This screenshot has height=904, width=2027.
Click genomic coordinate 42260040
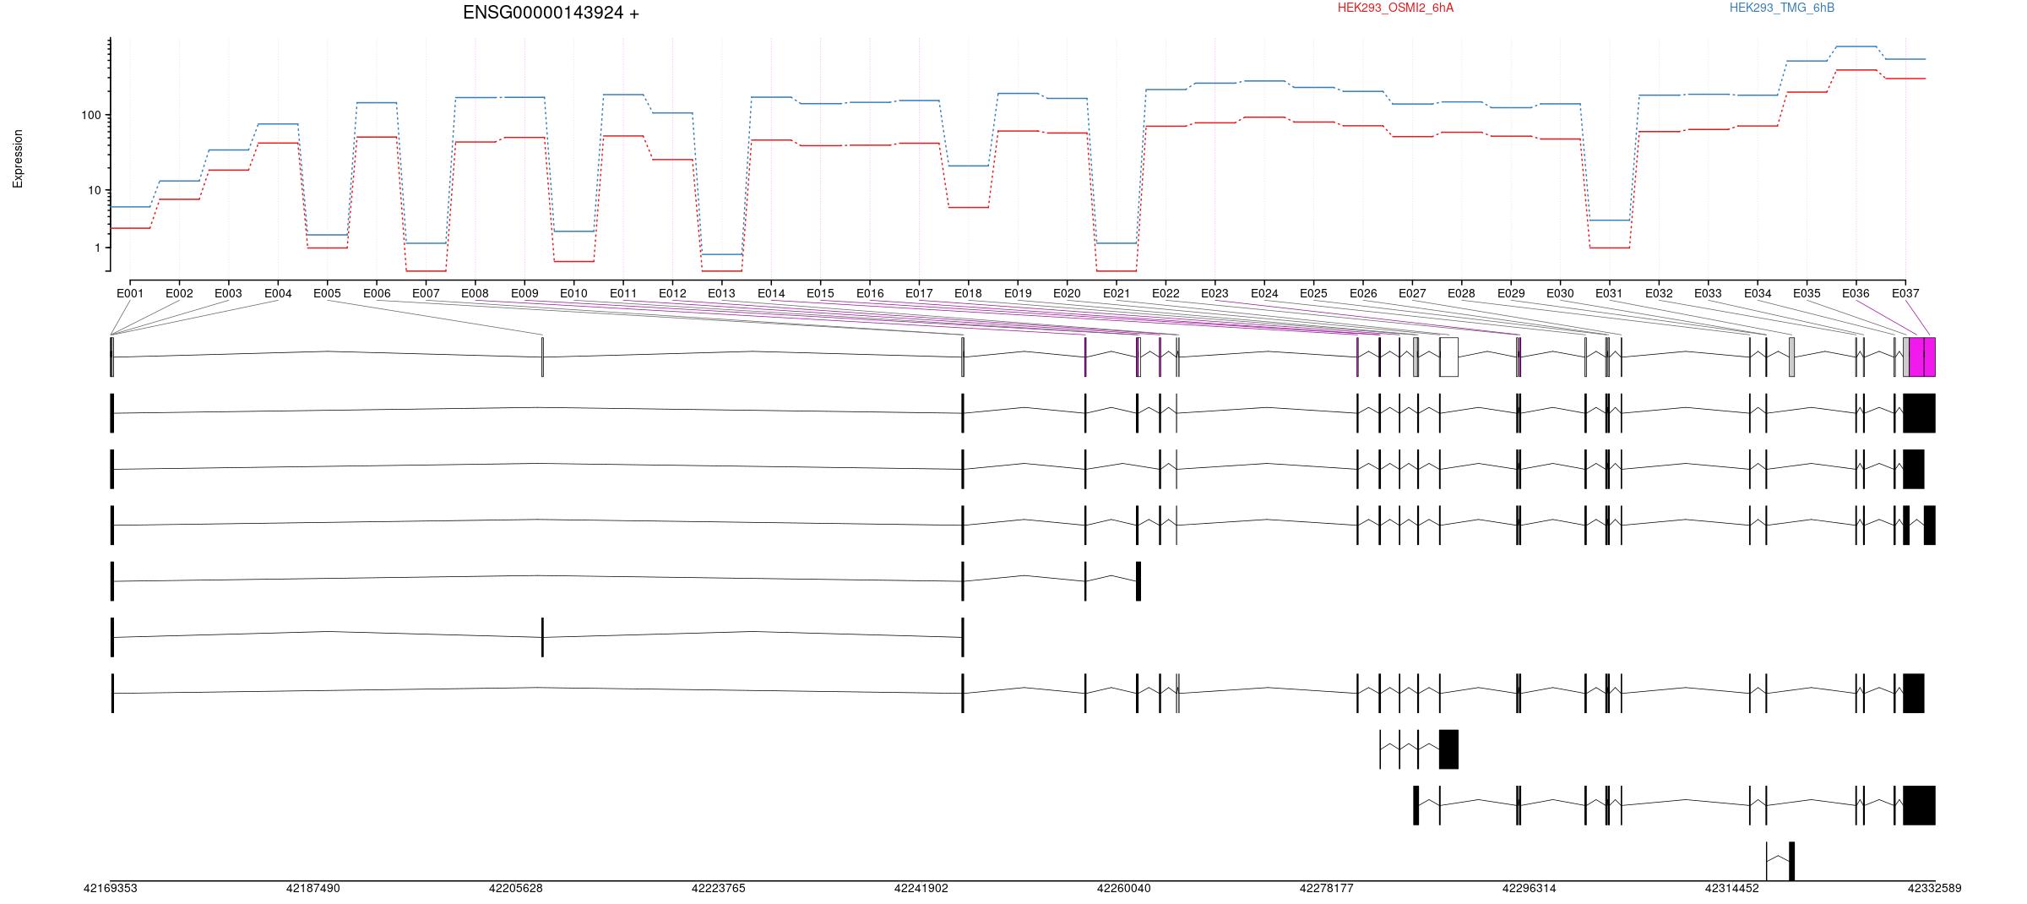click(x=1124, y=888)
